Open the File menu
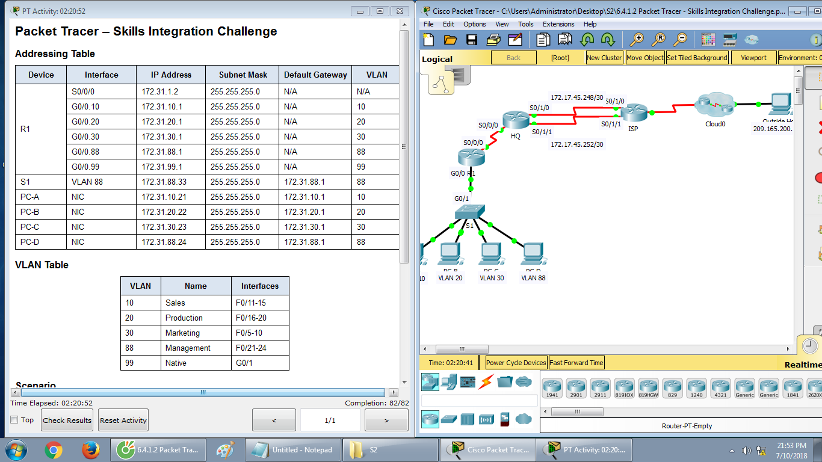The width and height of the screenshot is (822, 462). [428, 24]
